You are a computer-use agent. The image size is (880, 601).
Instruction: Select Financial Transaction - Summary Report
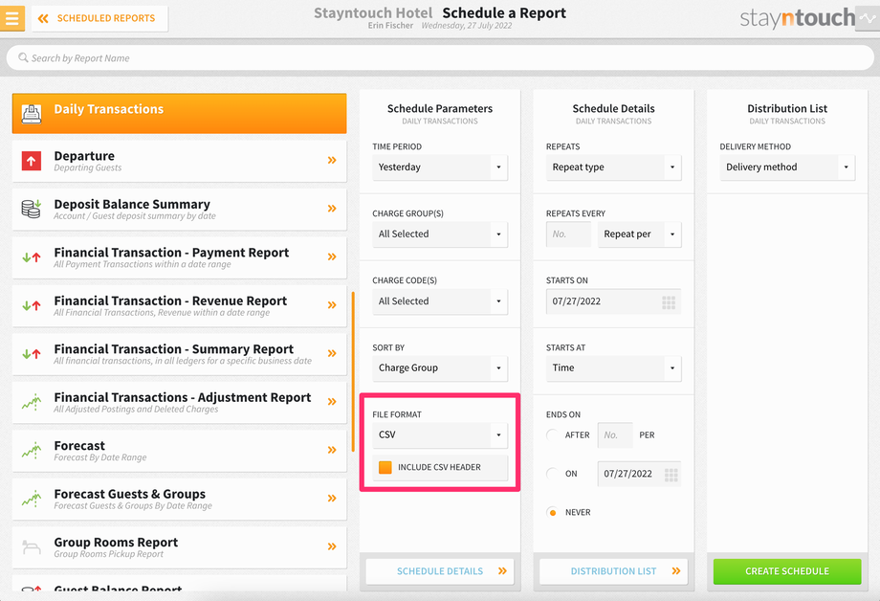(179, 354)
